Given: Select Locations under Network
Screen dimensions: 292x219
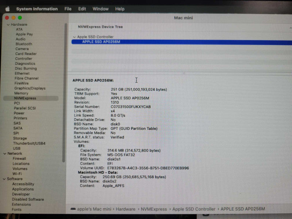Looking at the screenshot, I should tap(21, 164).
